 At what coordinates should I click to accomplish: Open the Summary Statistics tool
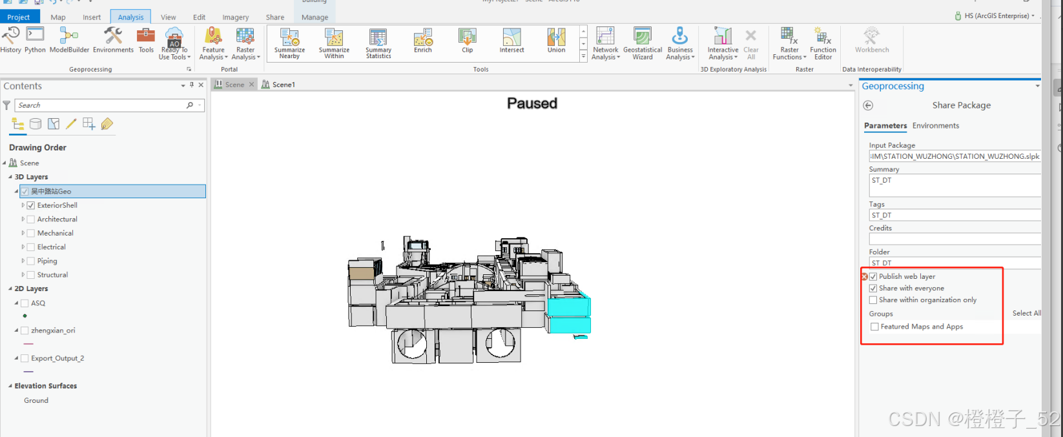pyautogui.click(x=378, y=43)
